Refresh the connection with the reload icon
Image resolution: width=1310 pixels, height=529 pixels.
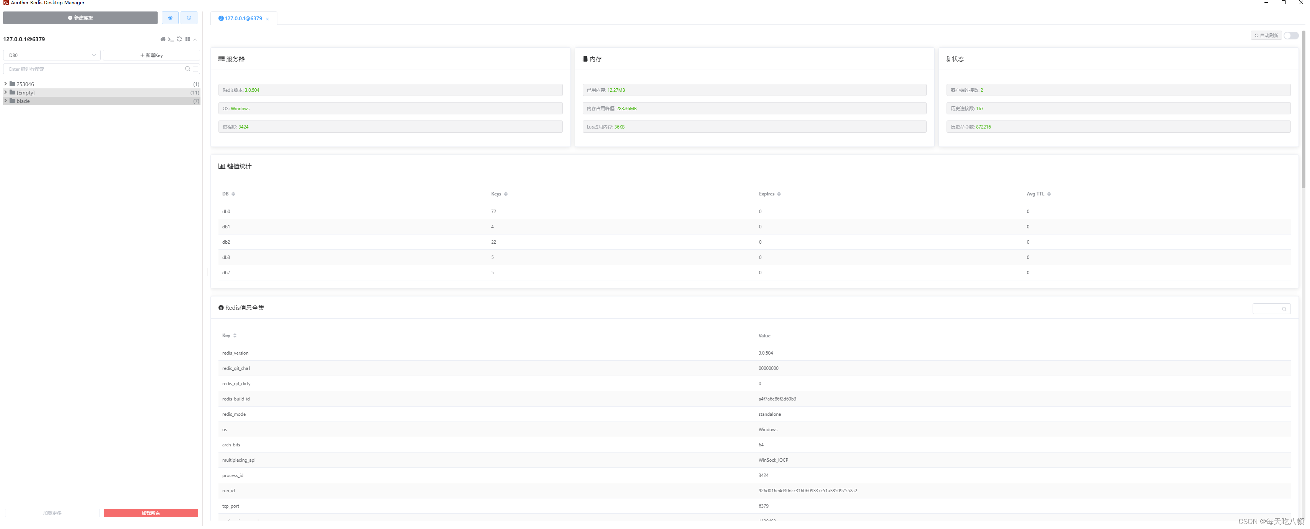pos(179,39)
